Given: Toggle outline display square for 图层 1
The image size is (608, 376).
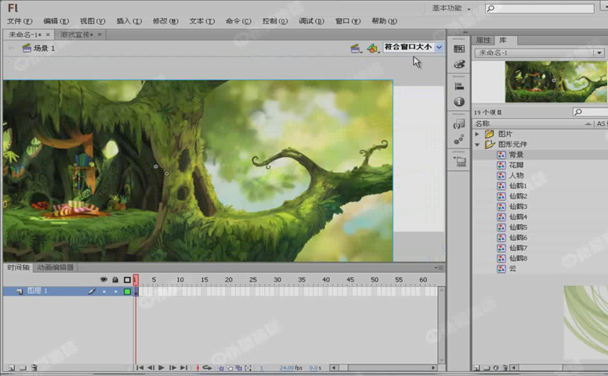Looking at the screenshot, I should (x=127, y=292).
